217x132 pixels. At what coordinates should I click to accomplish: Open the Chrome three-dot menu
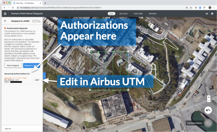click(x=214, y=8)
